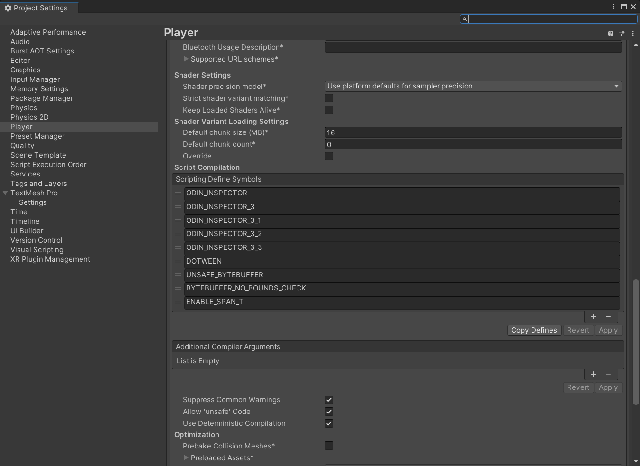Open Script Execution Order

tap(48, 165)
